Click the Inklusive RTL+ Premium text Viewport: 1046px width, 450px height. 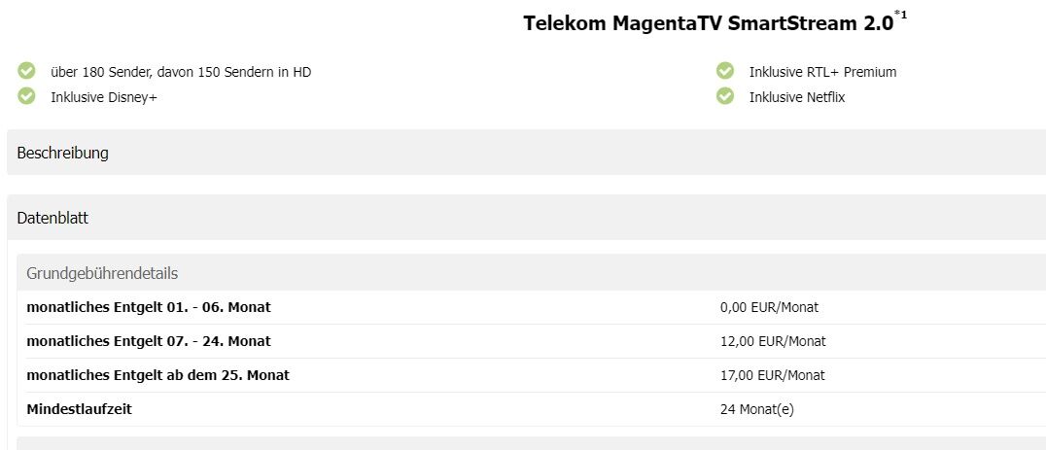[x=822, y=72]
